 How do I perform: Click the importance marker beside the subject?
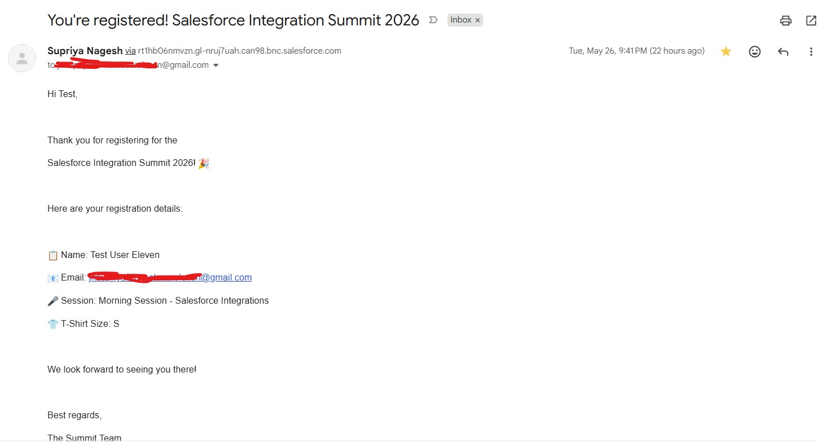(x=433, y=20)
